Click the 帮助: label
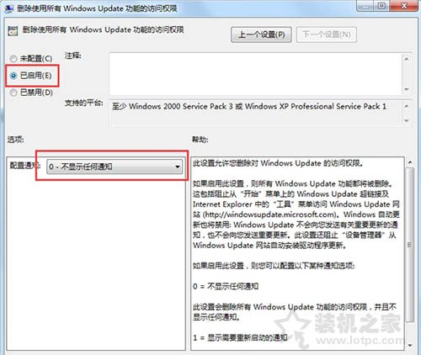Screen dimensions: 421x355 coord(200,140)
